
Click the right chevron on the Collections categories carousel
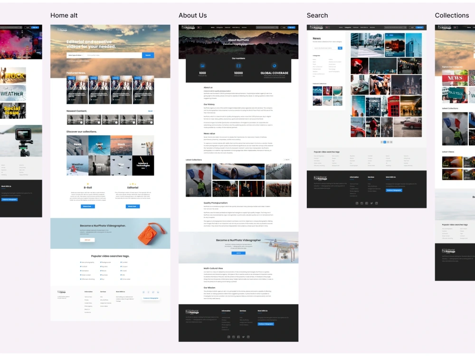point(468,93)
